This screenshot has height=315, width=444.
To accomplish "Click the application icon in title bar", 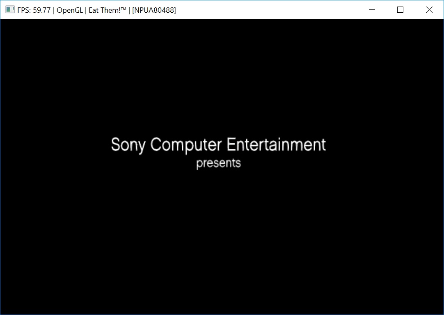I will point(10,10).
